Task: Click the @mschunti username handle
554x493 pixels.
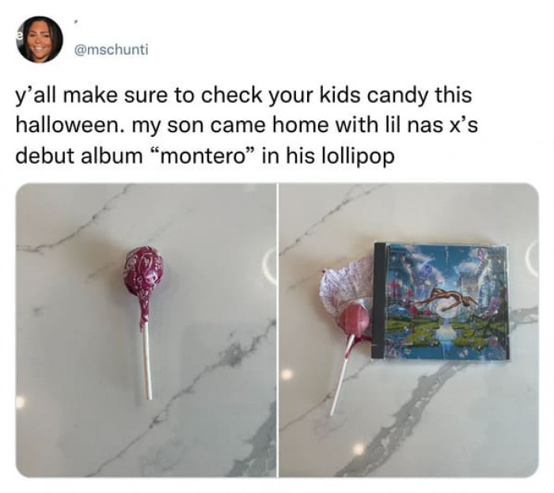Action: coord(111,50)
